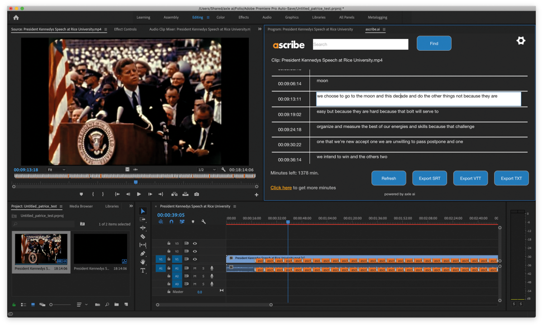Create a new bin in Project panel
The image size is (543, 326).
[116, 304]
